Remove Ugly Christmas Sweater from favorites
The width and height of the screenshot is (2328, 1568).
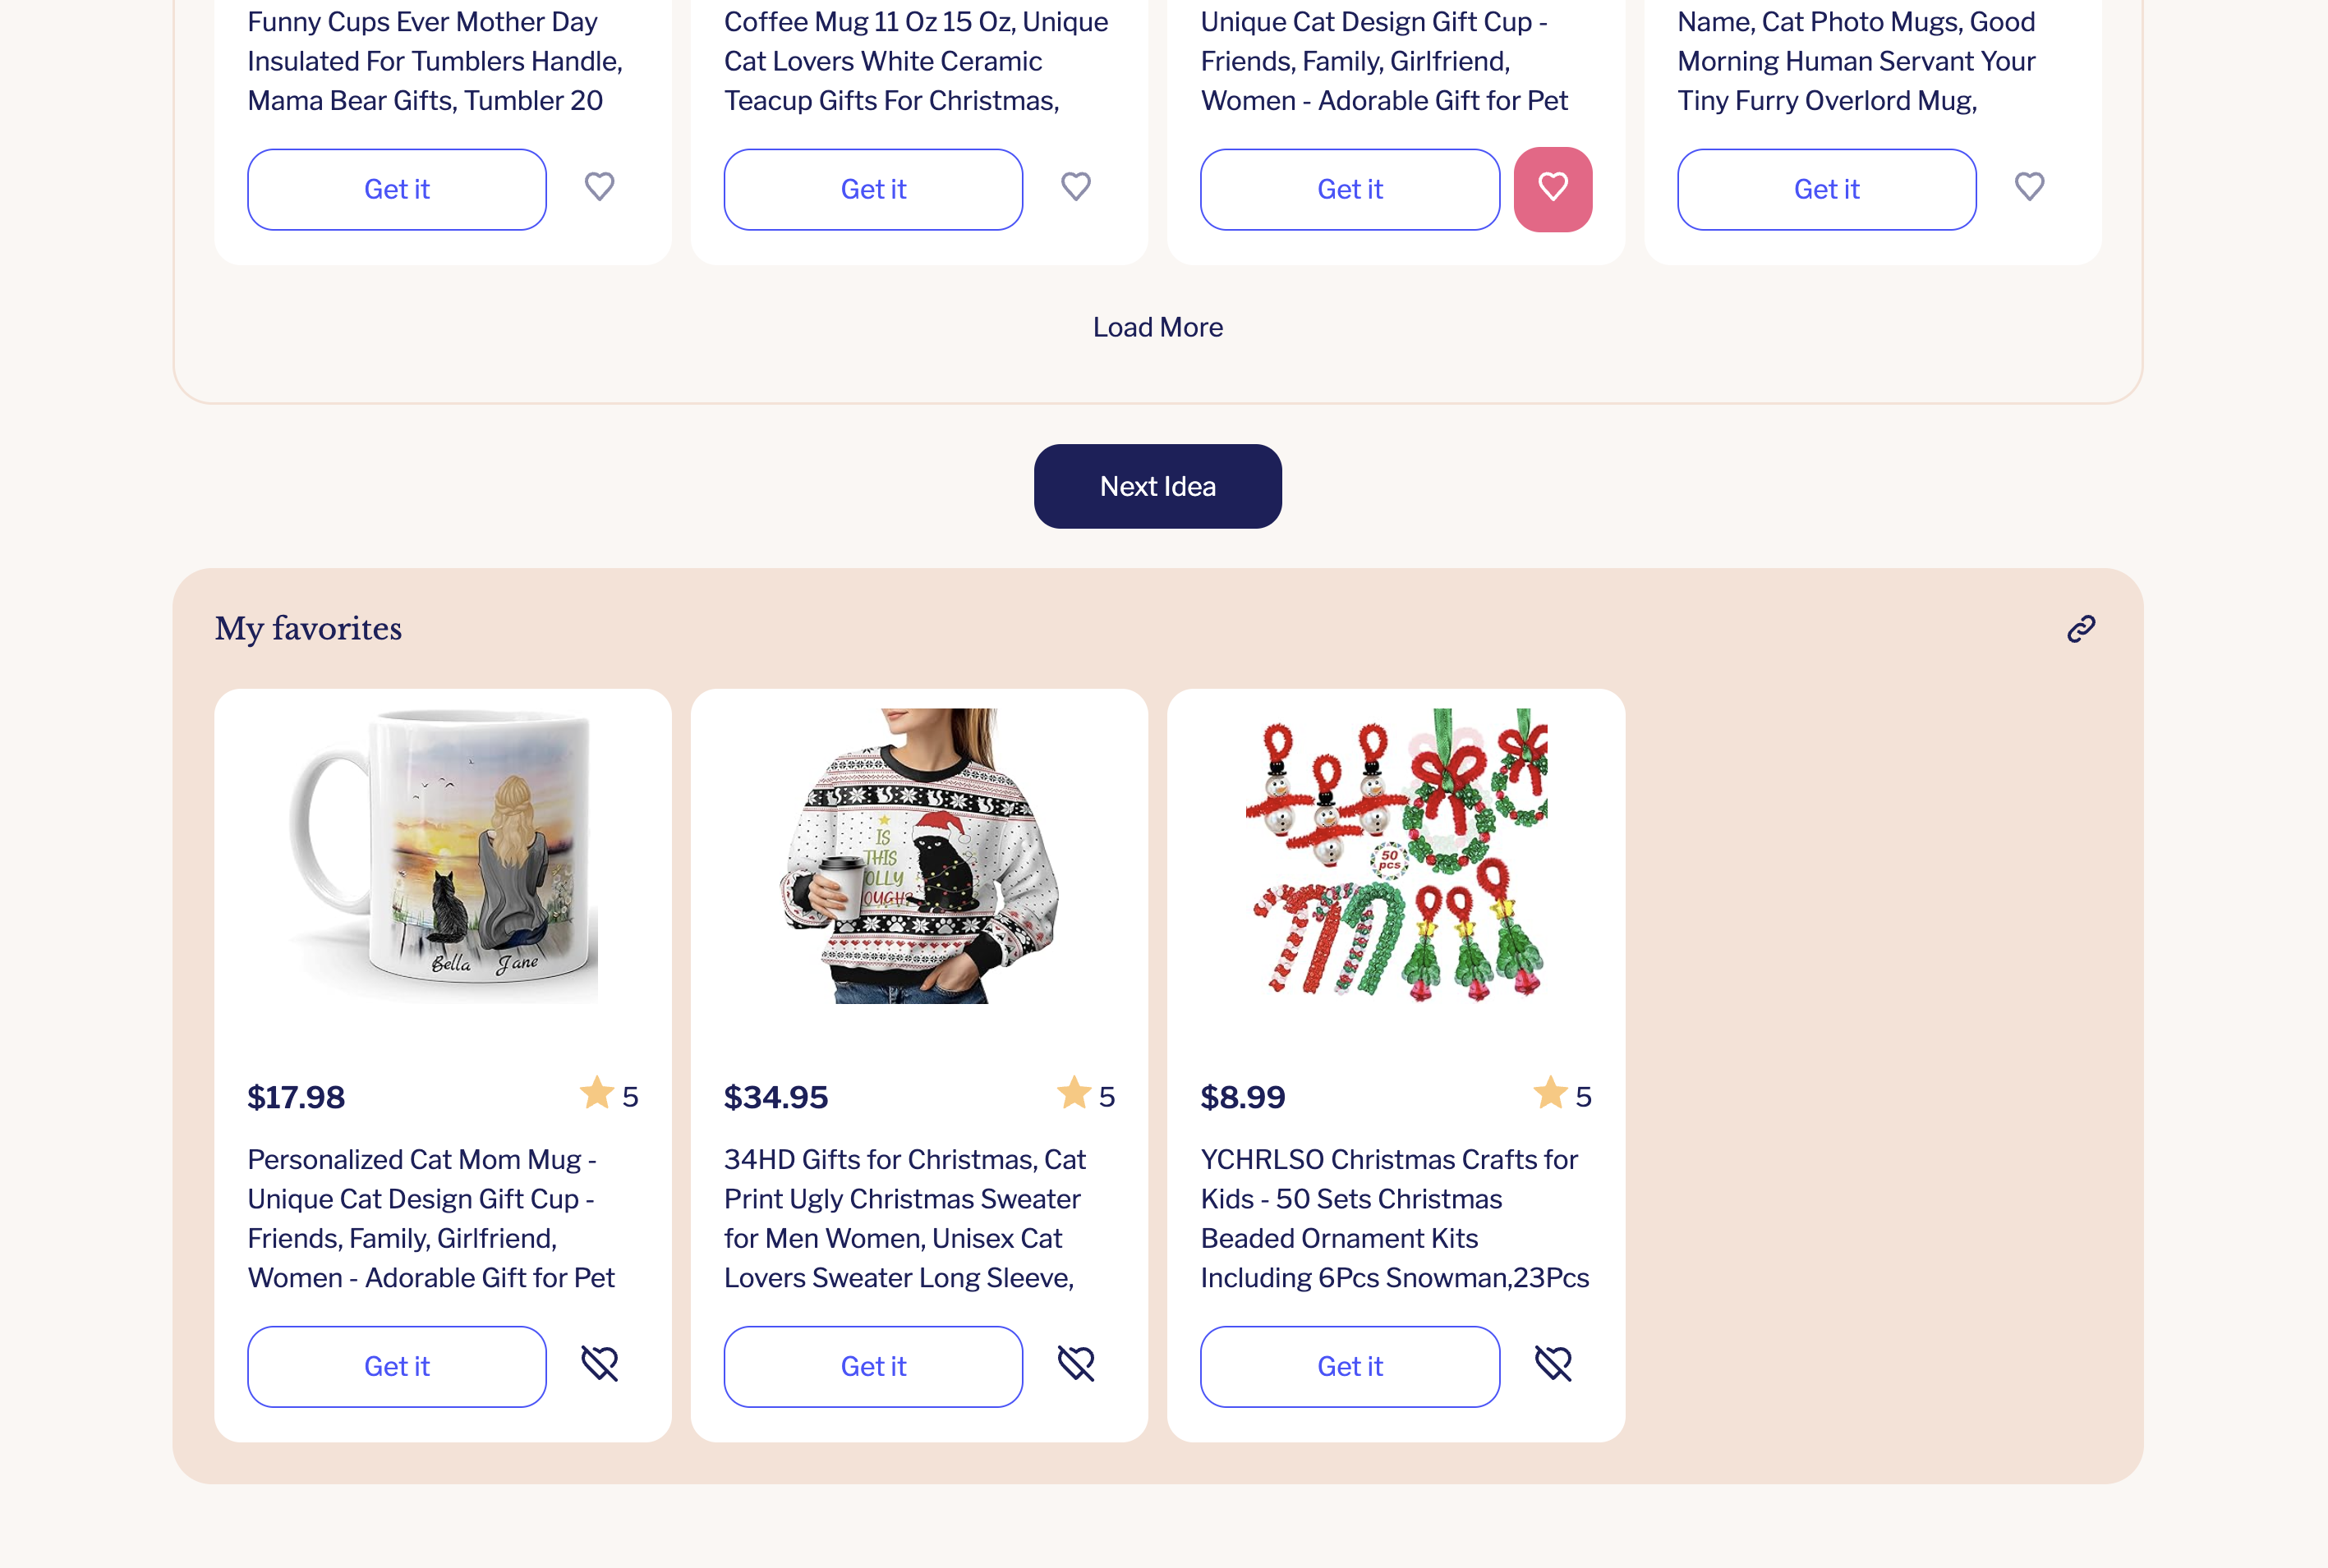click(x=1075, y=1364)
